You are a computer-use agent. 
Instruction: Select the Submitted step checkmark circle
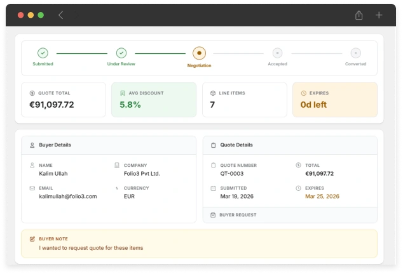click(x=43, y=53)
